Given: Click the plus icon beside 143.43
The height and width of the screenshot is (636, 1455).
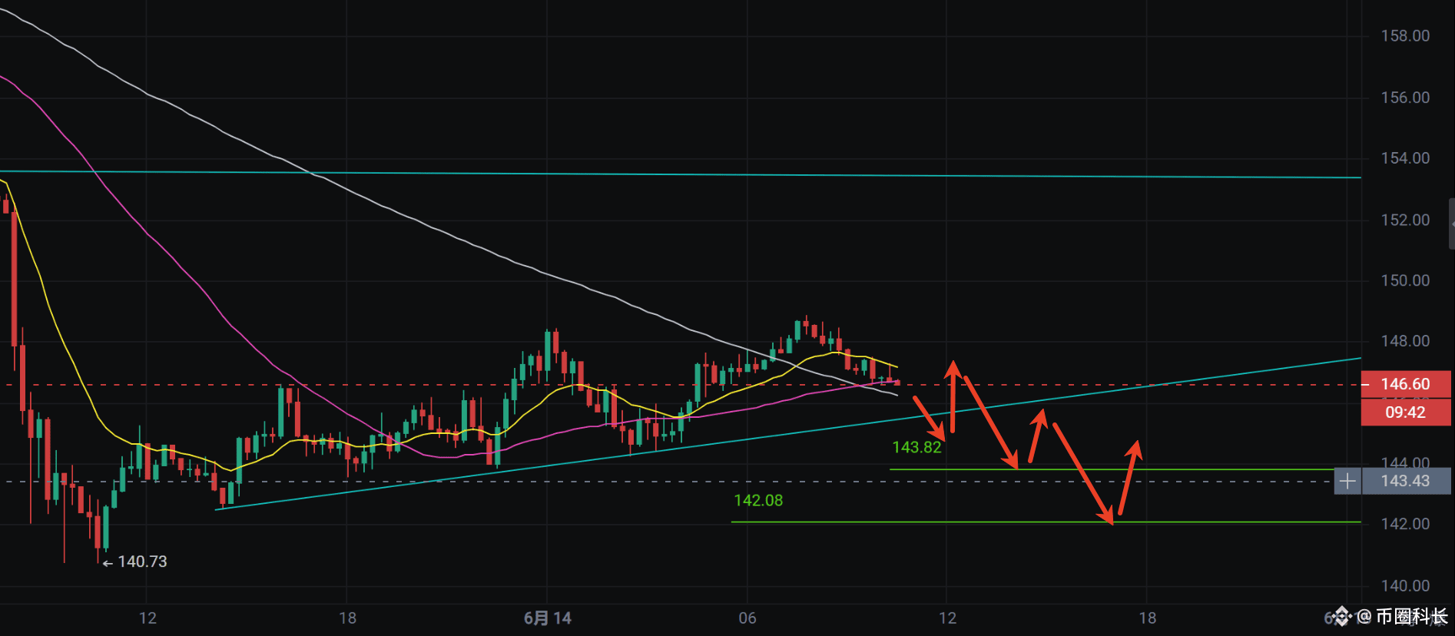Looking at the screenshot, I should 1347,482.
